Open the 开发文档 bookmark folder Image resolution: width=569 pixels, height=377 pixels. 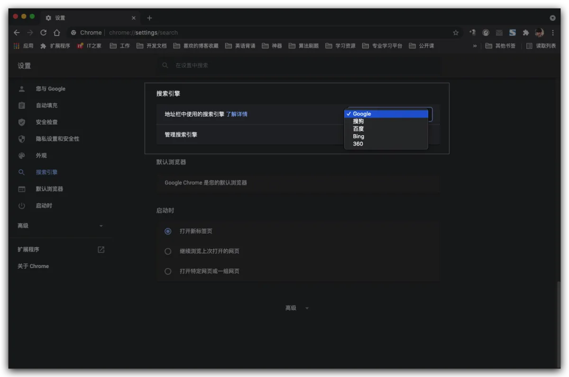(x=152, y=46)
